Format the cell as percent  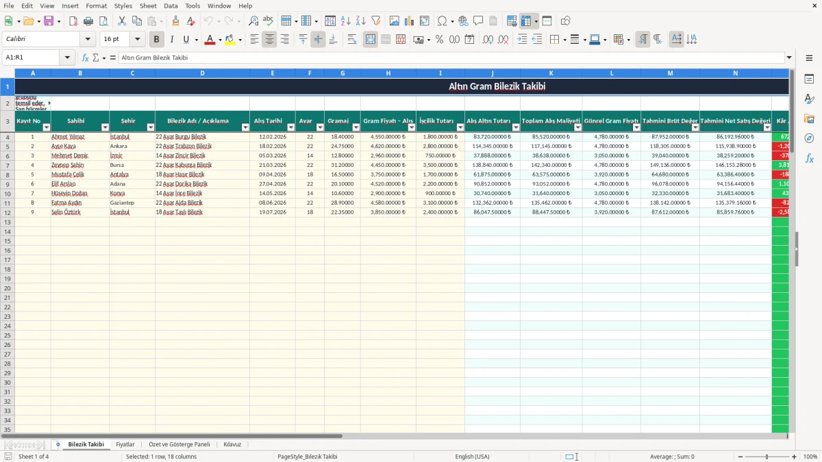click(x=440, y=40)
